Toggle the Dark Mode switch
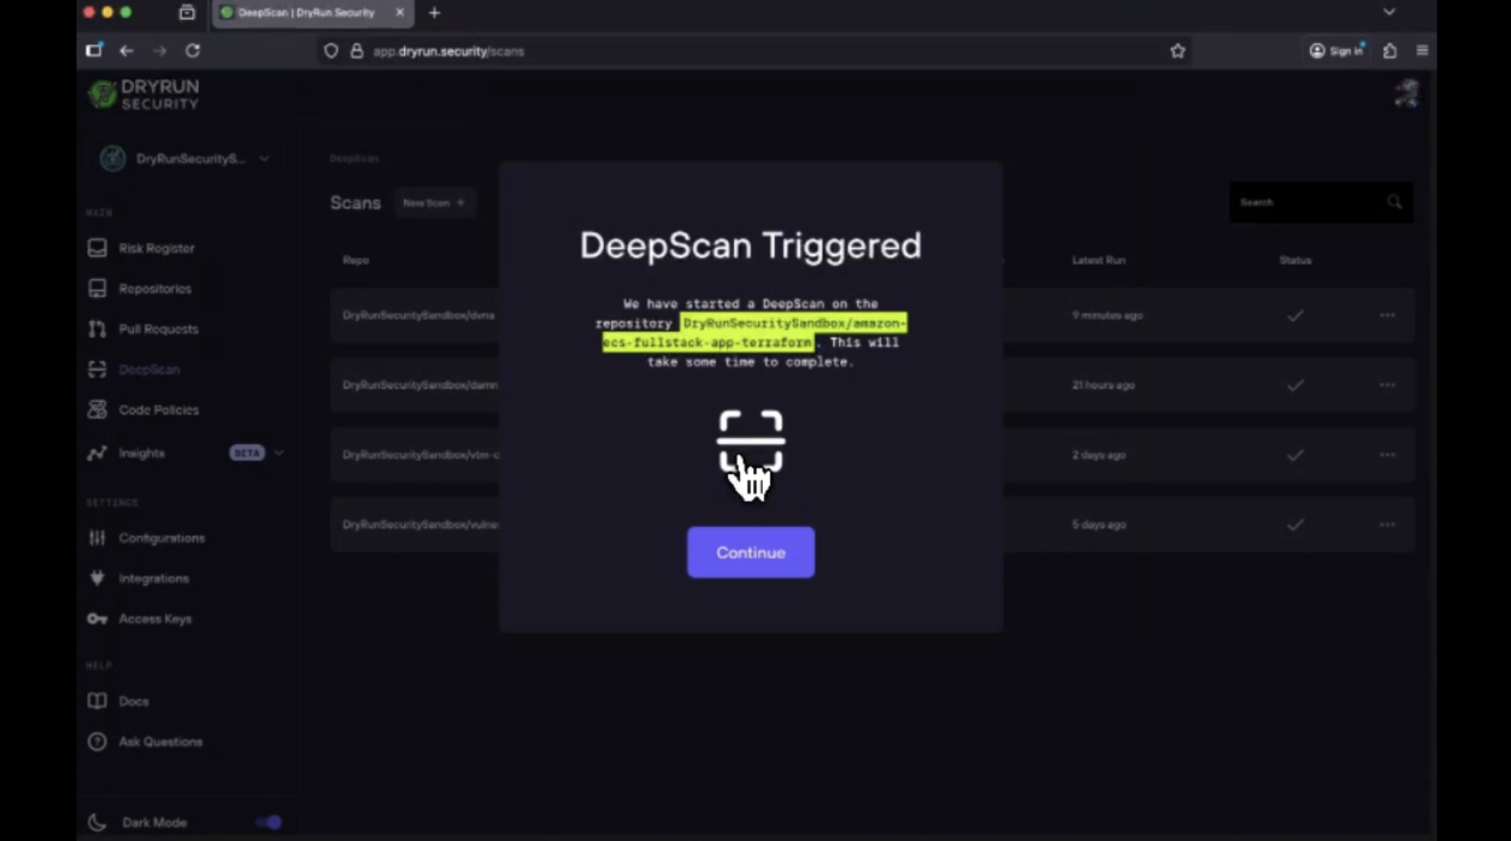Screen dimensions: 1511x841 [x=269, y=823]
